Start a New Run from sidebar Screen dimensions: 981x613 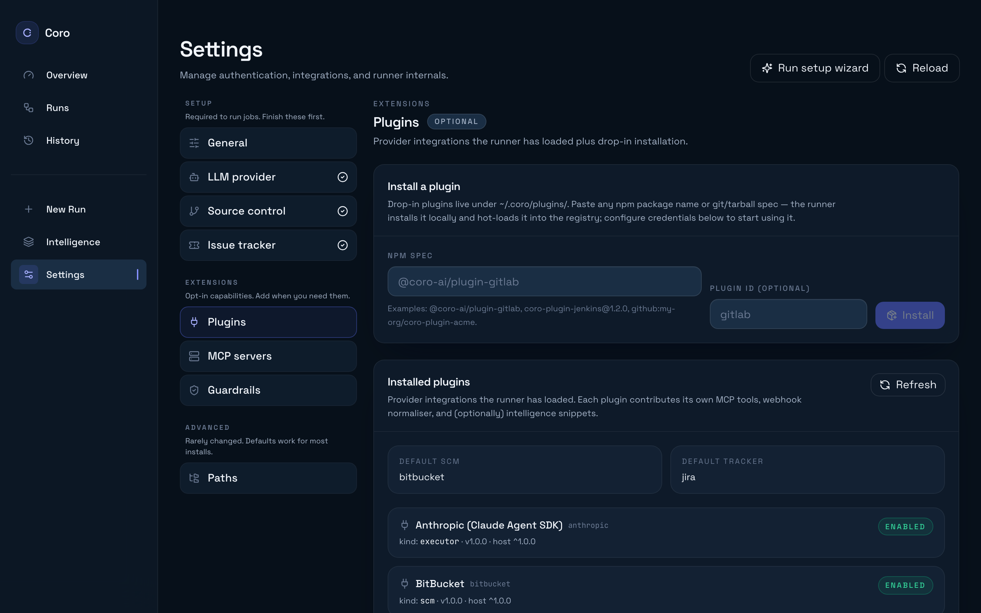point(79,209)
